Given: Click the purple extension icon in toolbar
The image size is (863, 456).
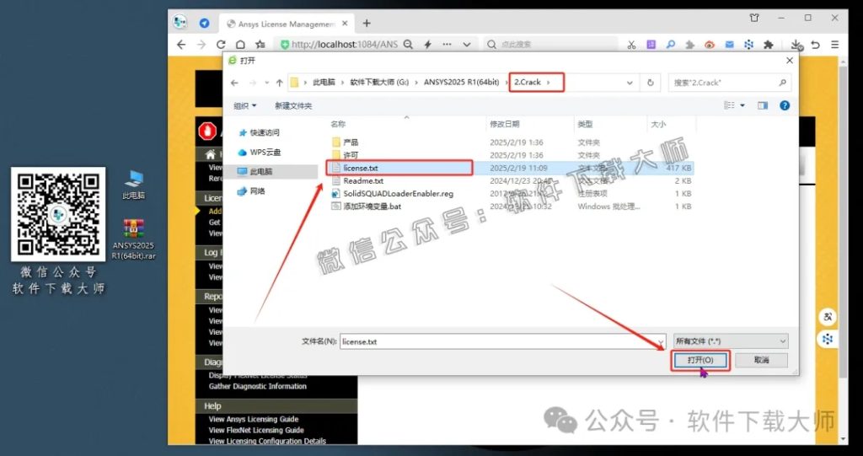Looking at the screenshot, I should [x=651, y=45].
